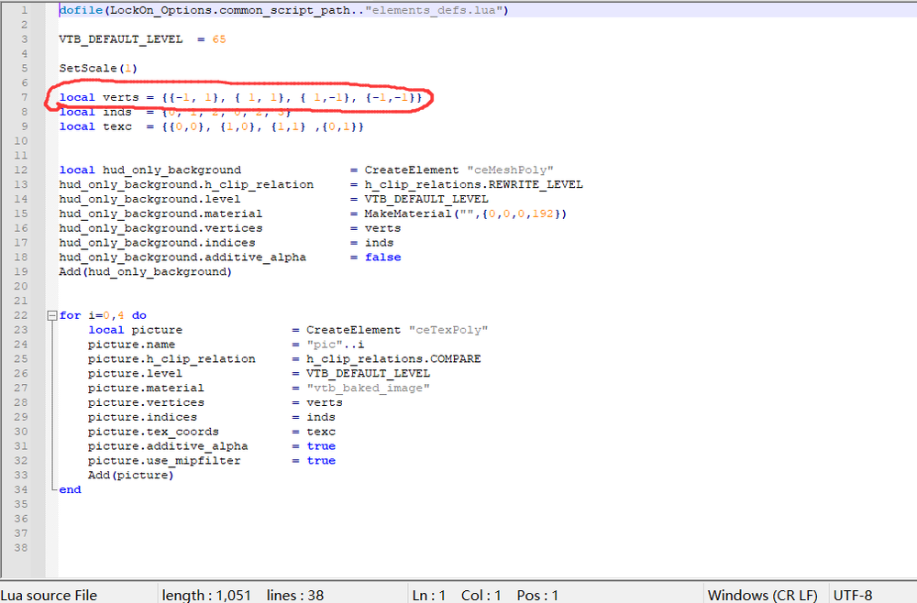917x603 pixels.
Task: Click MakeMaterial call on line 15
Action: tap(466, 214)
